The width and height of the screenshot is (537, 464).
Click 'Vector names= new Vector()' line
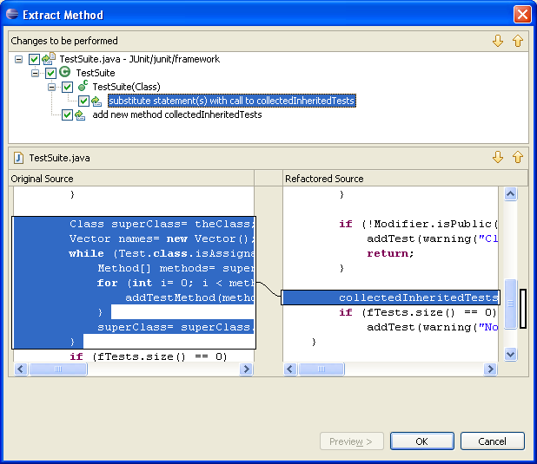[162, 239]
